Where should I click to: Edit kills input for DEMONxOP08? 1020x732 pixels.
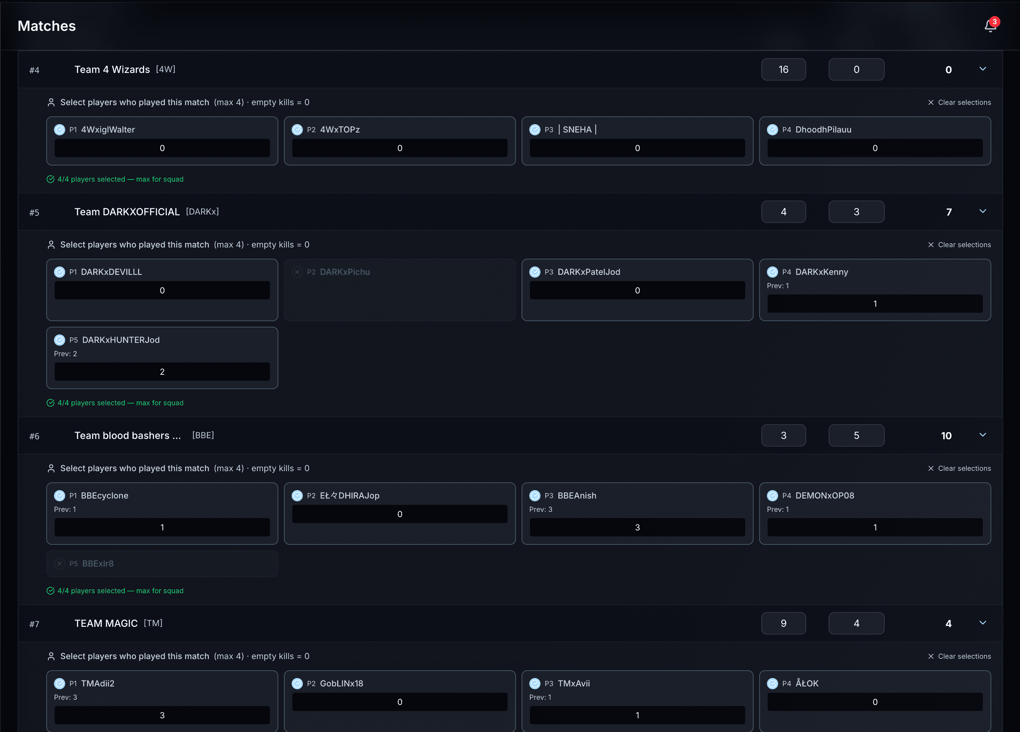point(875,527)
